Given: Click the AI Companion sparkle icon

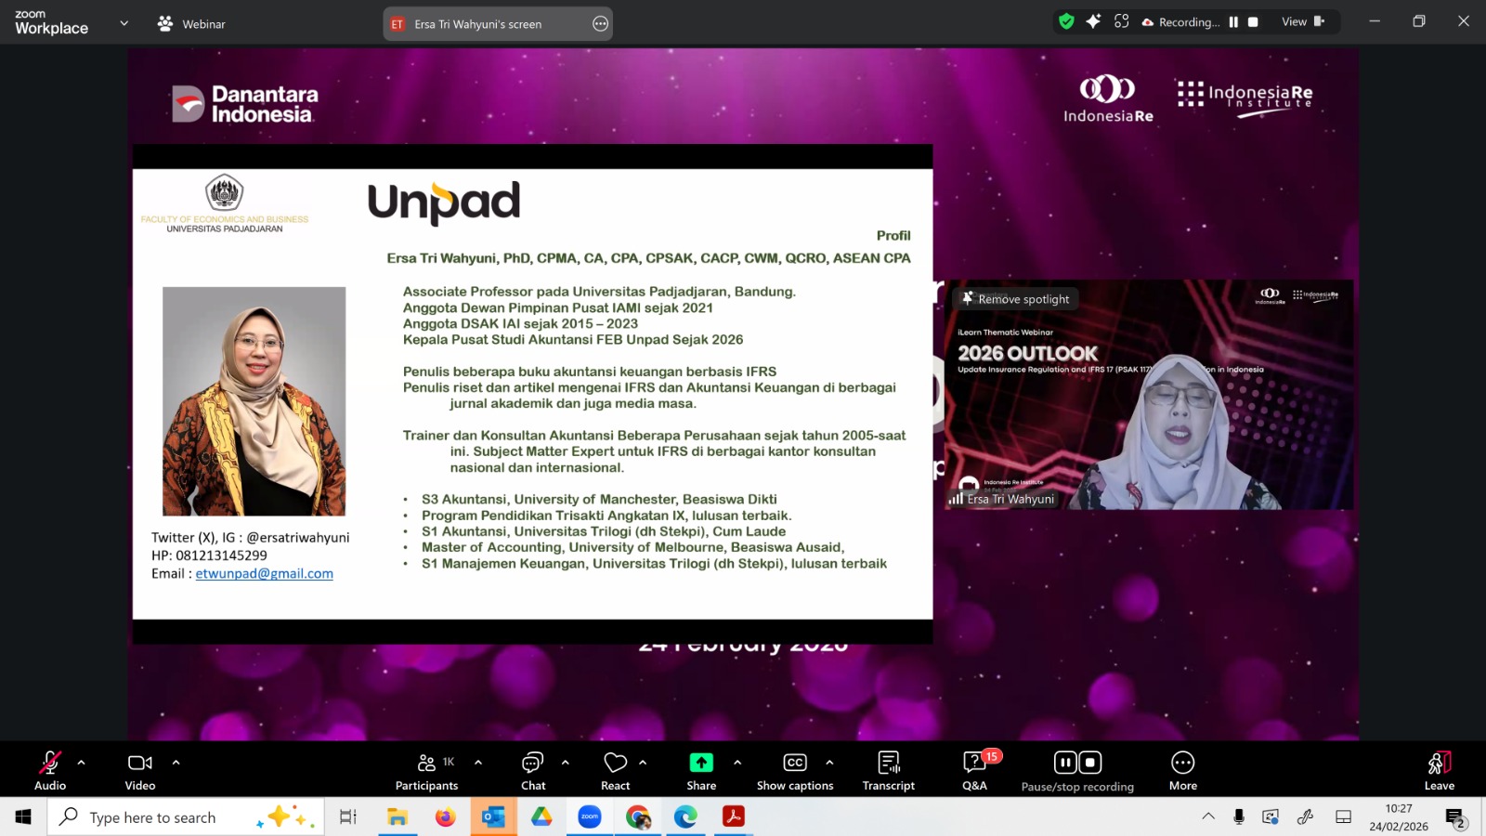Looking at the screenshot, I should pos(1093,21).
